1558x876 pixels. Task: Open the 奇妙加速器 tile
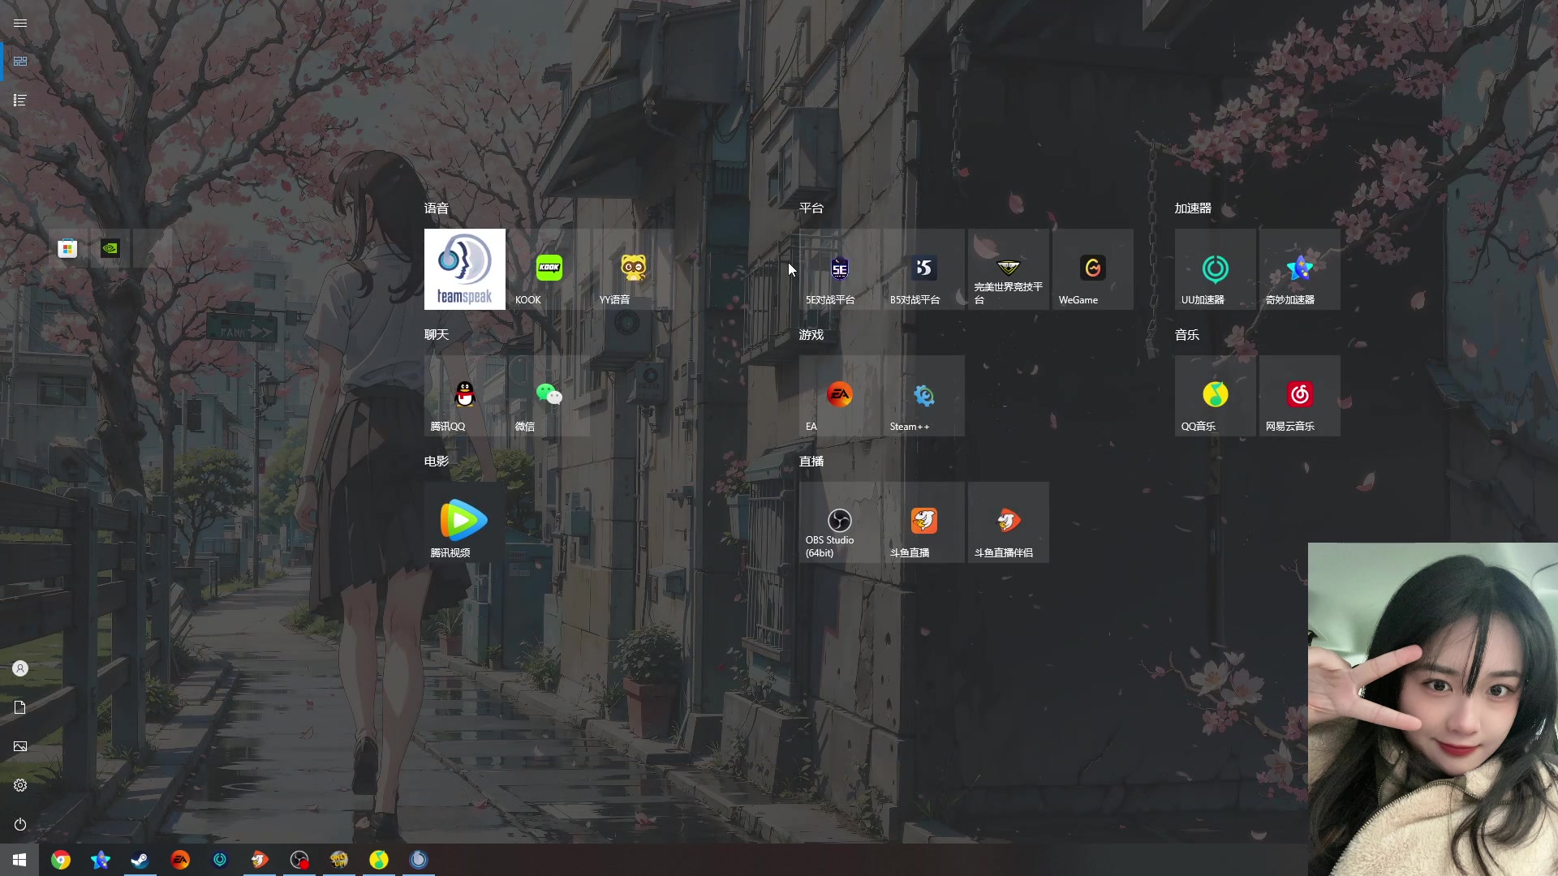tap(1300, 269)
